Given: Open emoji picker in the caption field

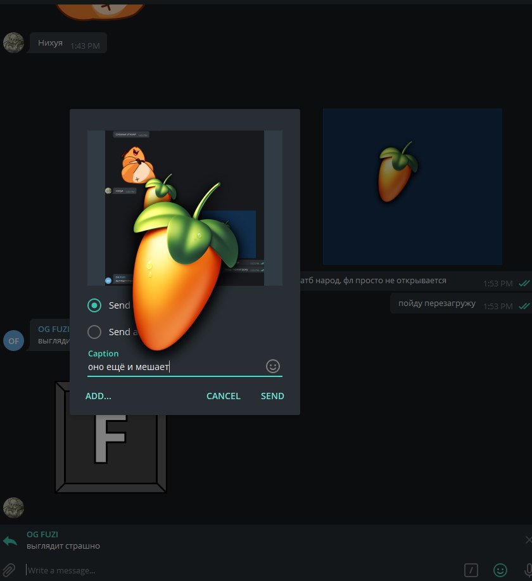Looking at the screenshot, I should [273, 366].
